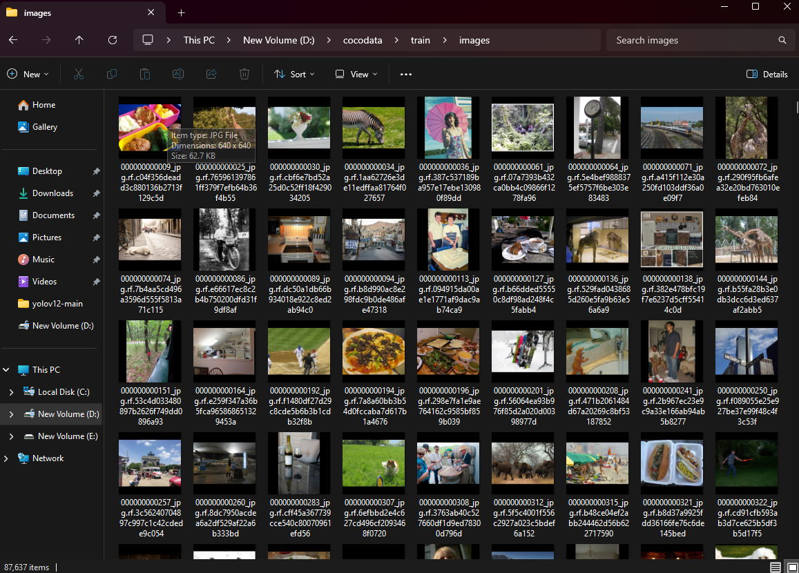
Task: Switch to details list view in status bar
Action: [x=775, y=567]
